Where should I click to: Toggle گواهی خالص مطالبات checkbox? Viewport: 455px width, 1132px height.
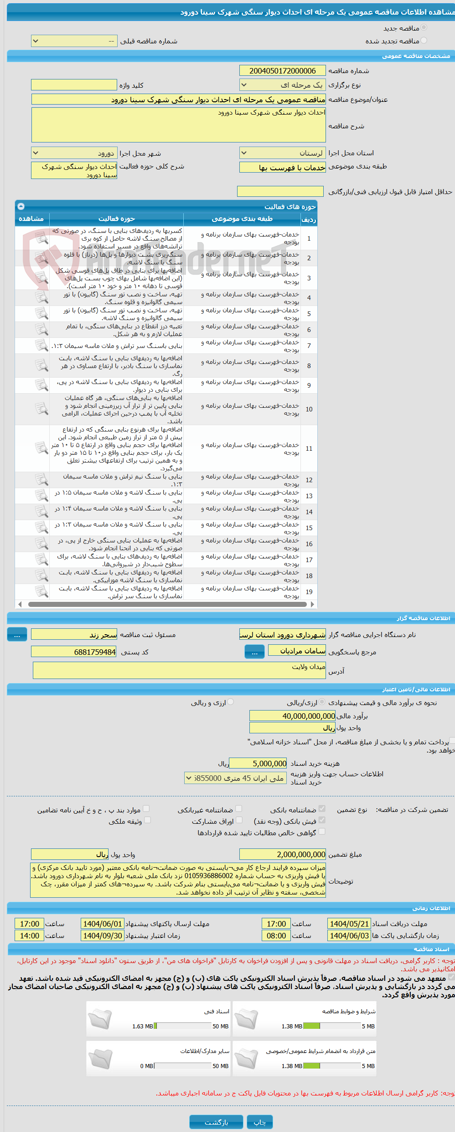point(322,832)
